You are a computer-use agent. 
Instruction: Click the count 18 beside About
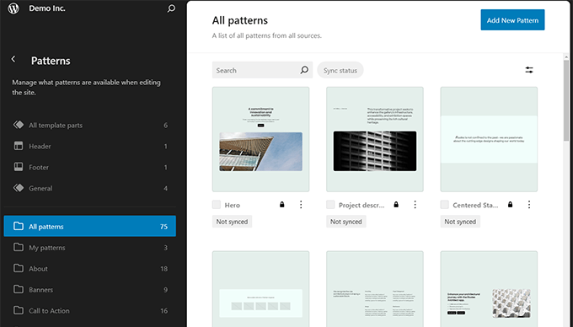point(163,269)
